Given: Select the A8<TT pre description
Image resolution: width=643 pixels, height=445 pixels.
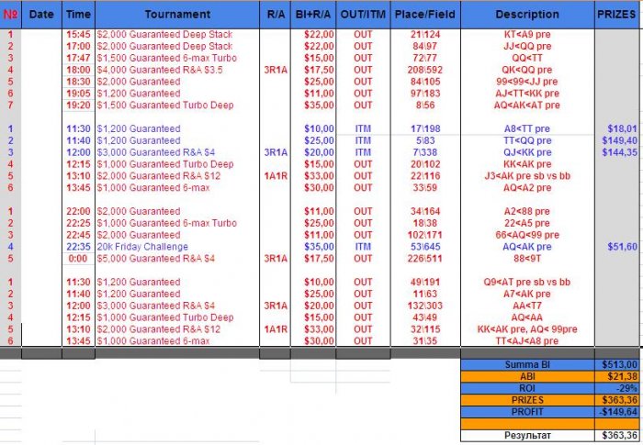Looking at the screenshot, I should [527, 128].
